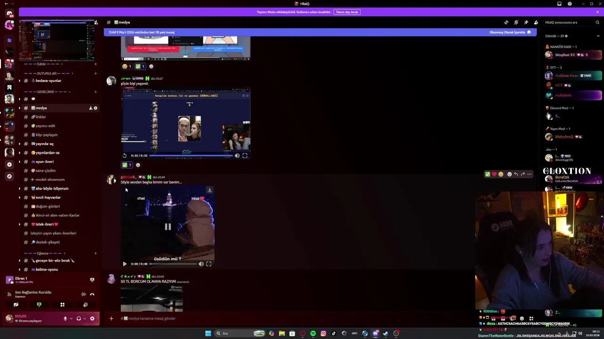The height and width of the screenshot is (339, 604).
Task: Add heart reaction from message hover toolbar
Action: pyautogui.click(x=495, y=174)
